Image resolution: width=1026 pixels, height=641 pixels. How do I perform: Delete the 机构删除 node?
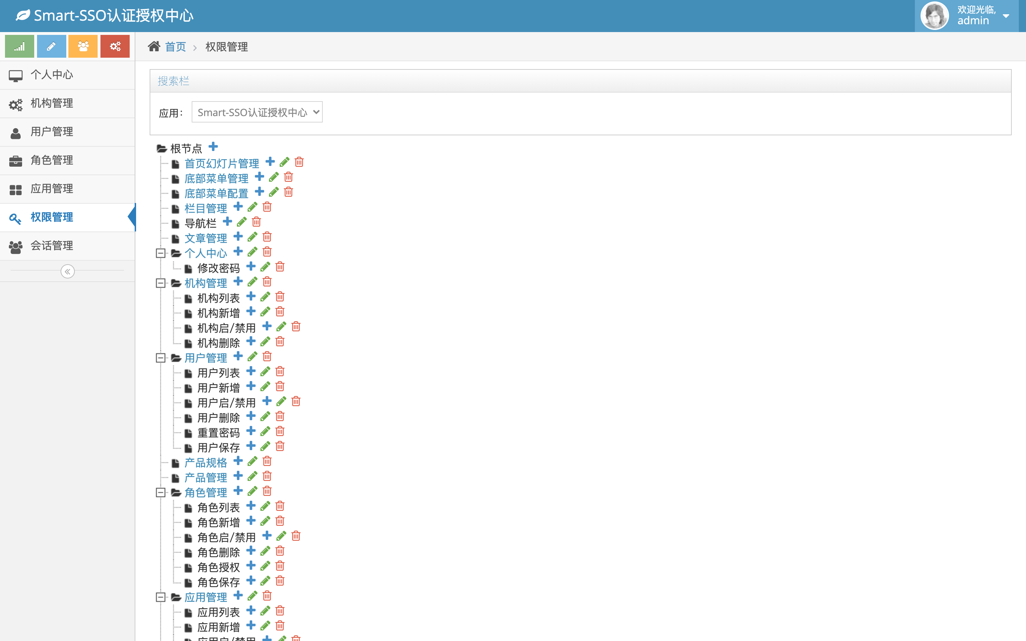pos(280,341)
